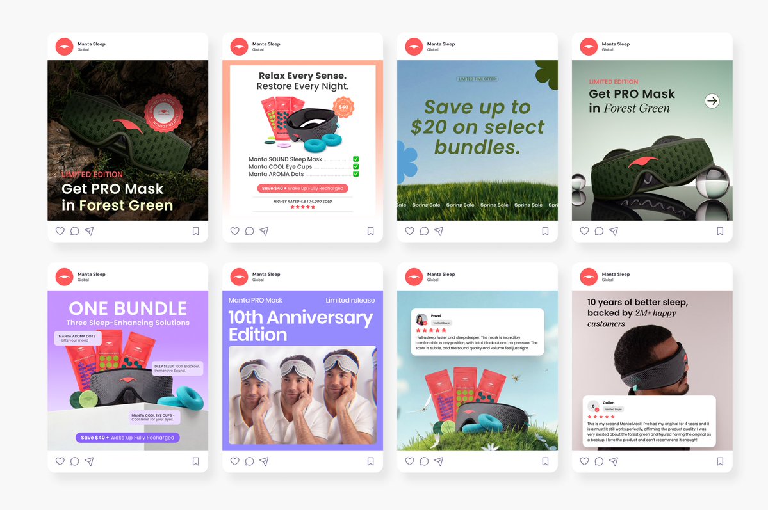Click the 'LIMITED TIME OFFER' badge
The image size is (768, 510).
tap(477, 79)
